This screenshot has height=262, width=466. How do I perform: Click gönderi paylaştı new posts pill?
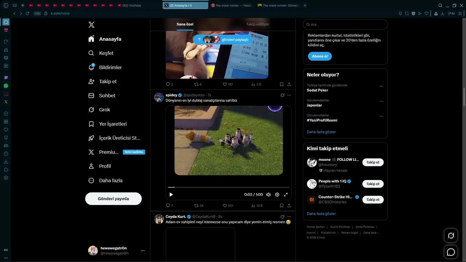(x=222, y=39)
